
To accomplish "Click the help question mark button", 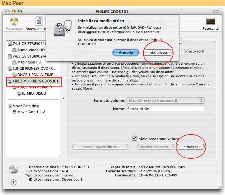I will click(13, 183).
